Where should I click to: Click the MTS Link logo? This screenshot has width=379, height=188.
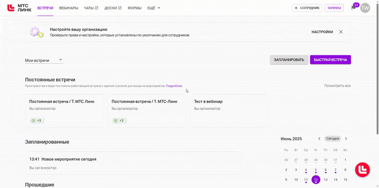(x=19, y=8)
